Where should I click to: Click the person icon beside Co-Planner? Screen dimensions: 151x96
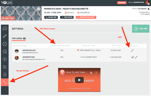coord(148,9)
